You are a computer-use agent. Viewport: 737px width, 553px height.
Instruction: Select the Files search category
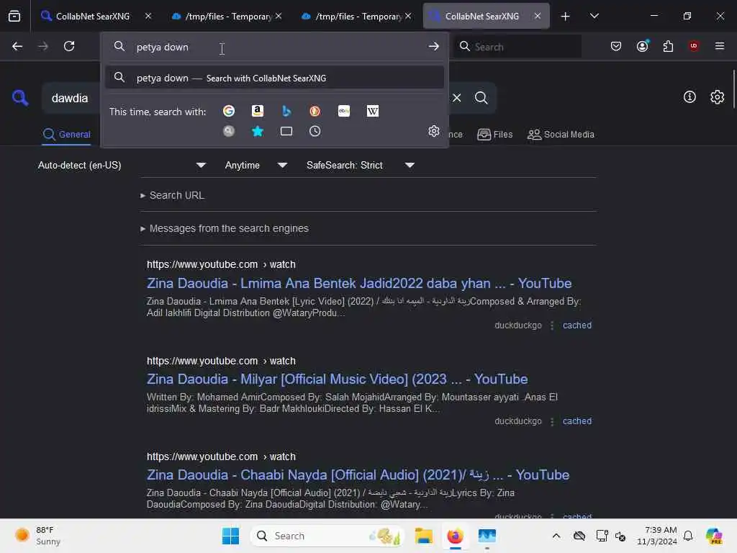tap(494, 135)
